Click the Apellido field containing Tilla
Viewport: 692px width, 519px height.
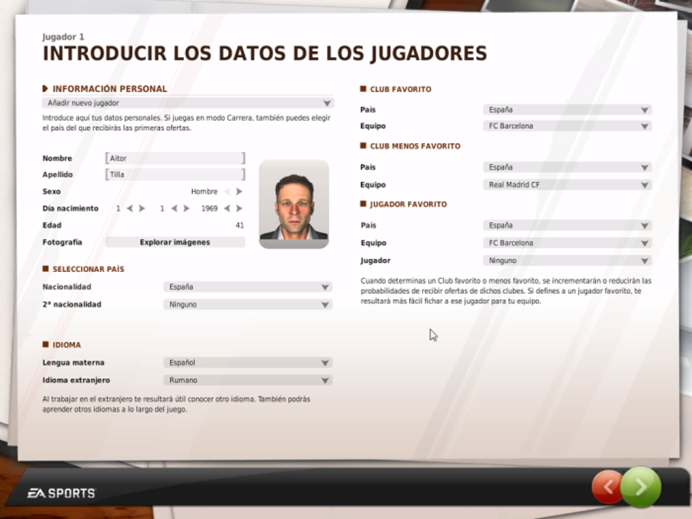pyautogui.click(x=175, y=175)
